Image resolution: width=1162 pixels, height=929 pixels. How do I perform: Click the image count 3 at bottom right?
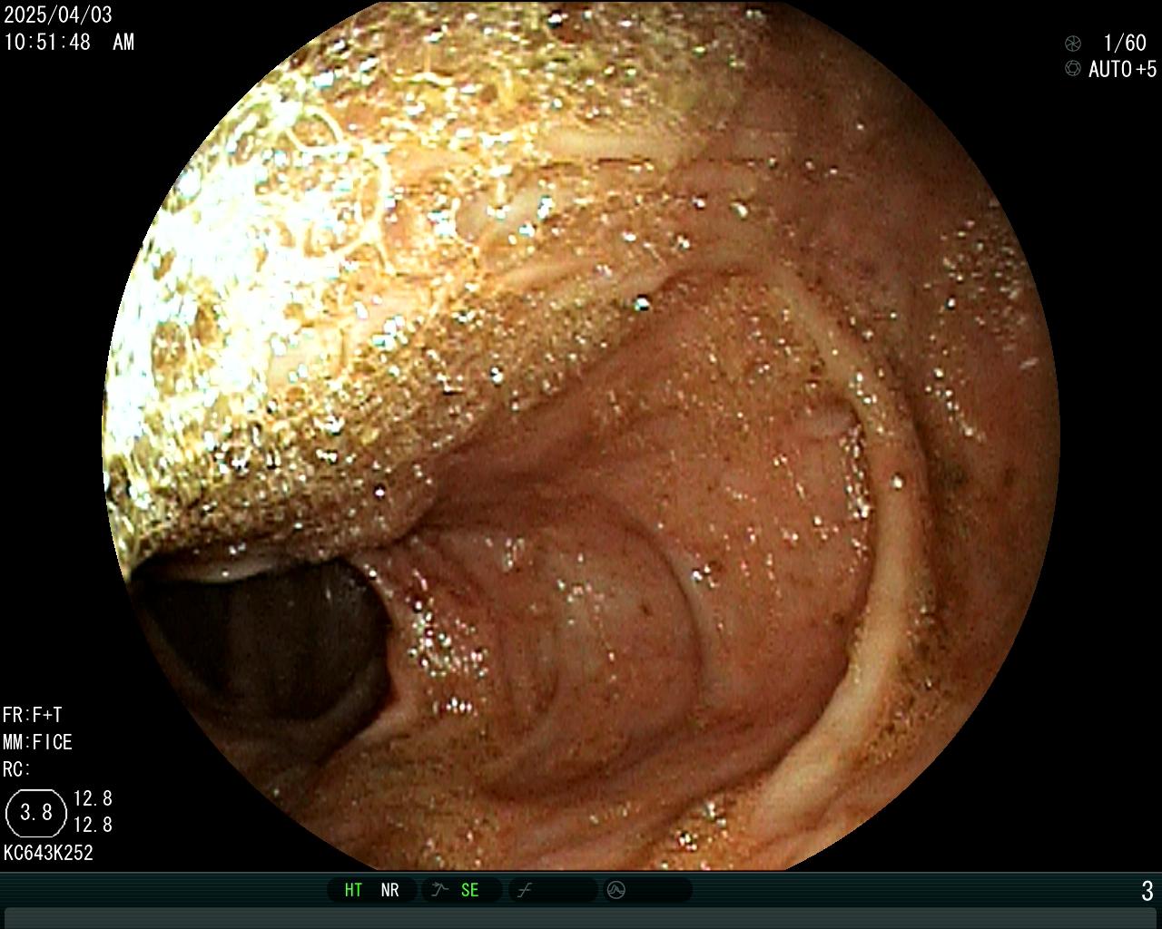coord(1147,891)
